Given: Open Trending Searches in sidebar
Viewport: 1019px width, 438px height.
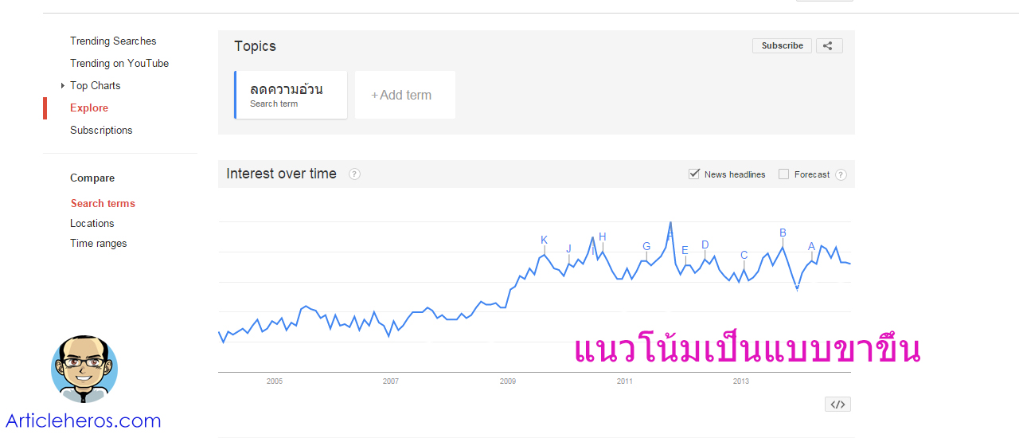Looking at the screenshot, I should [113, 41].
